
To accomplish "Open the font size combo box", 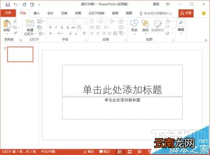I will 80,21.
